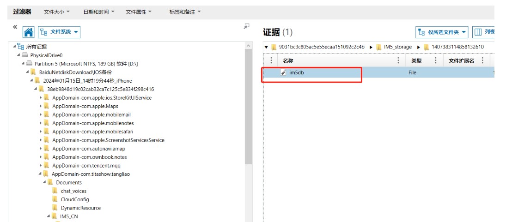This screenshot has height=222, width=512.
Task: Collapse the AppDomain-com.titashow.tangliao node
Action: point(40,174)
